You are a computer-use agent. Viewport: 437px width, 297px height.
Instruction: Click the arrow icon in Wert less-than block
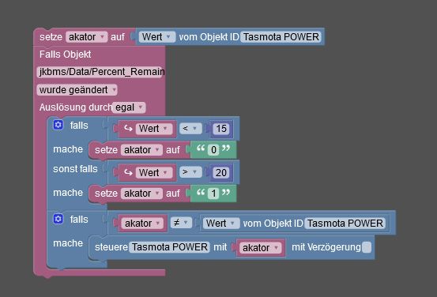128,129
